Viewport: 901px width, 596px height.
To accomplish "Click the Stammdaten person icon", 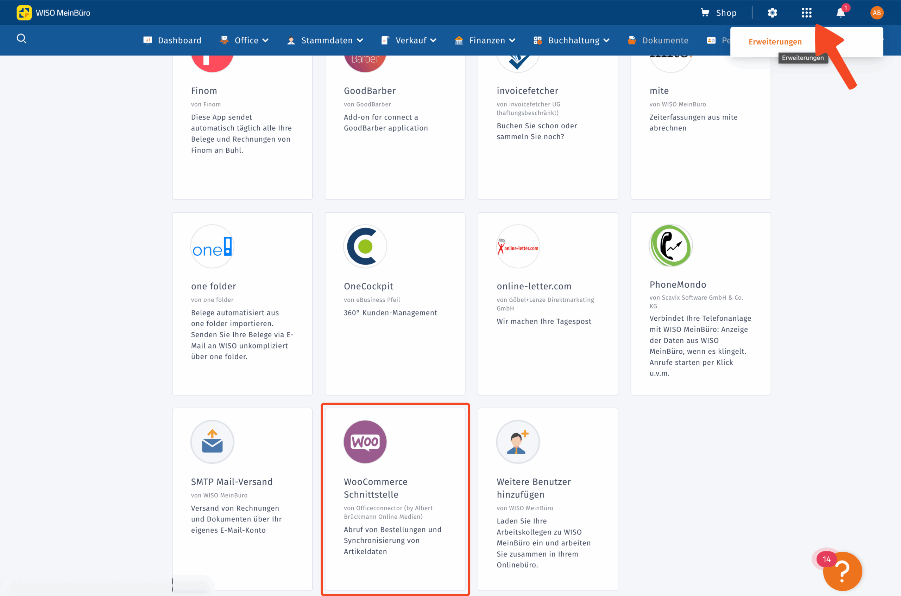I will [x=291, y=40].
